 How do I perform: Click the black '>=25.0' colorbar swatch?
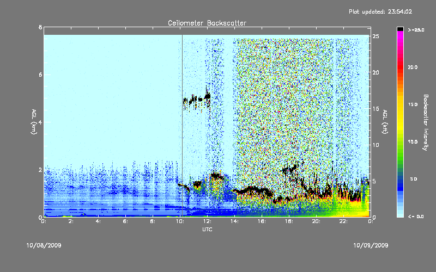[400, 29]
